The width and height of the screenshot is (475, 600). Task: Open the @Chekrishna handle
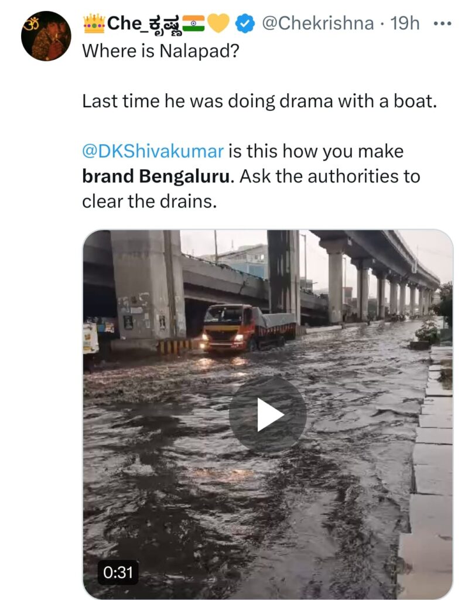pyautogui.click(x=317, y=23)
